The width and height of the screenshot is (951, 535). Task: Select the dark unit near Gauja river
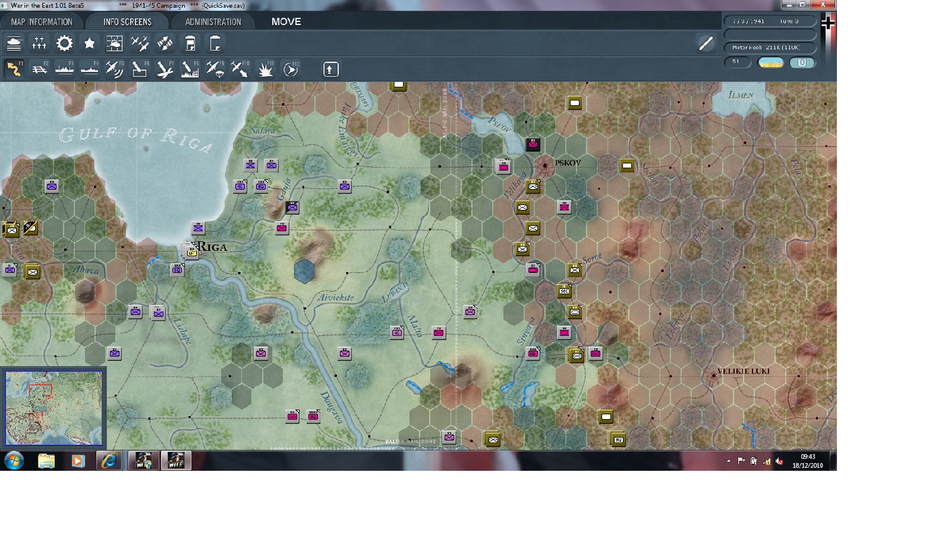(x=292, y=207)
